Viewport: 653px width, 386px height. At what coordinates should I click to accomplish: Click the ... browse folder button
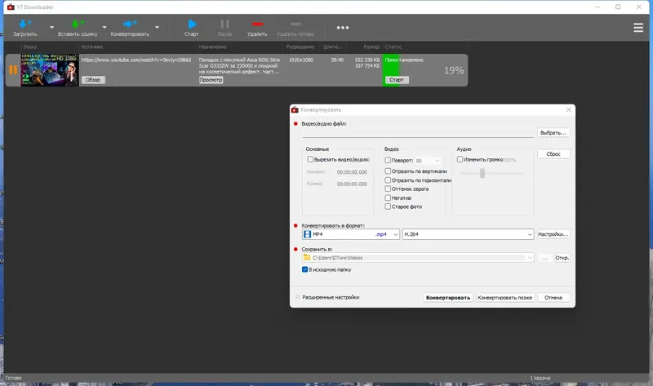[544, 258]
